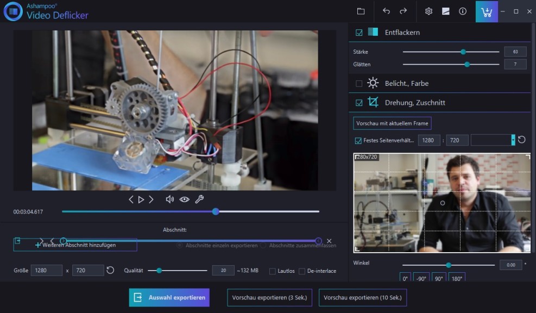
Task: Toggle the eye preview comparison icon
Action: click(185, 199)
